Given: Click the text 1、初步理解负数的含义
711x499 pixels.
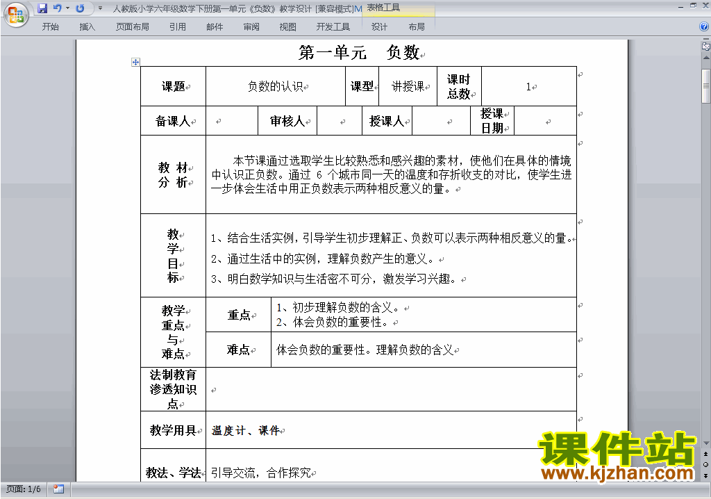Looking at the screenshot, I should [x=338, y=308].
